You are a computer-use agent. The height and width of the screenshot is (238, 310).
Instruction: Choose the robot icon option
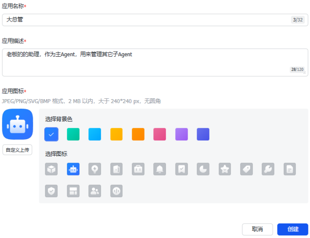point(73,169)
